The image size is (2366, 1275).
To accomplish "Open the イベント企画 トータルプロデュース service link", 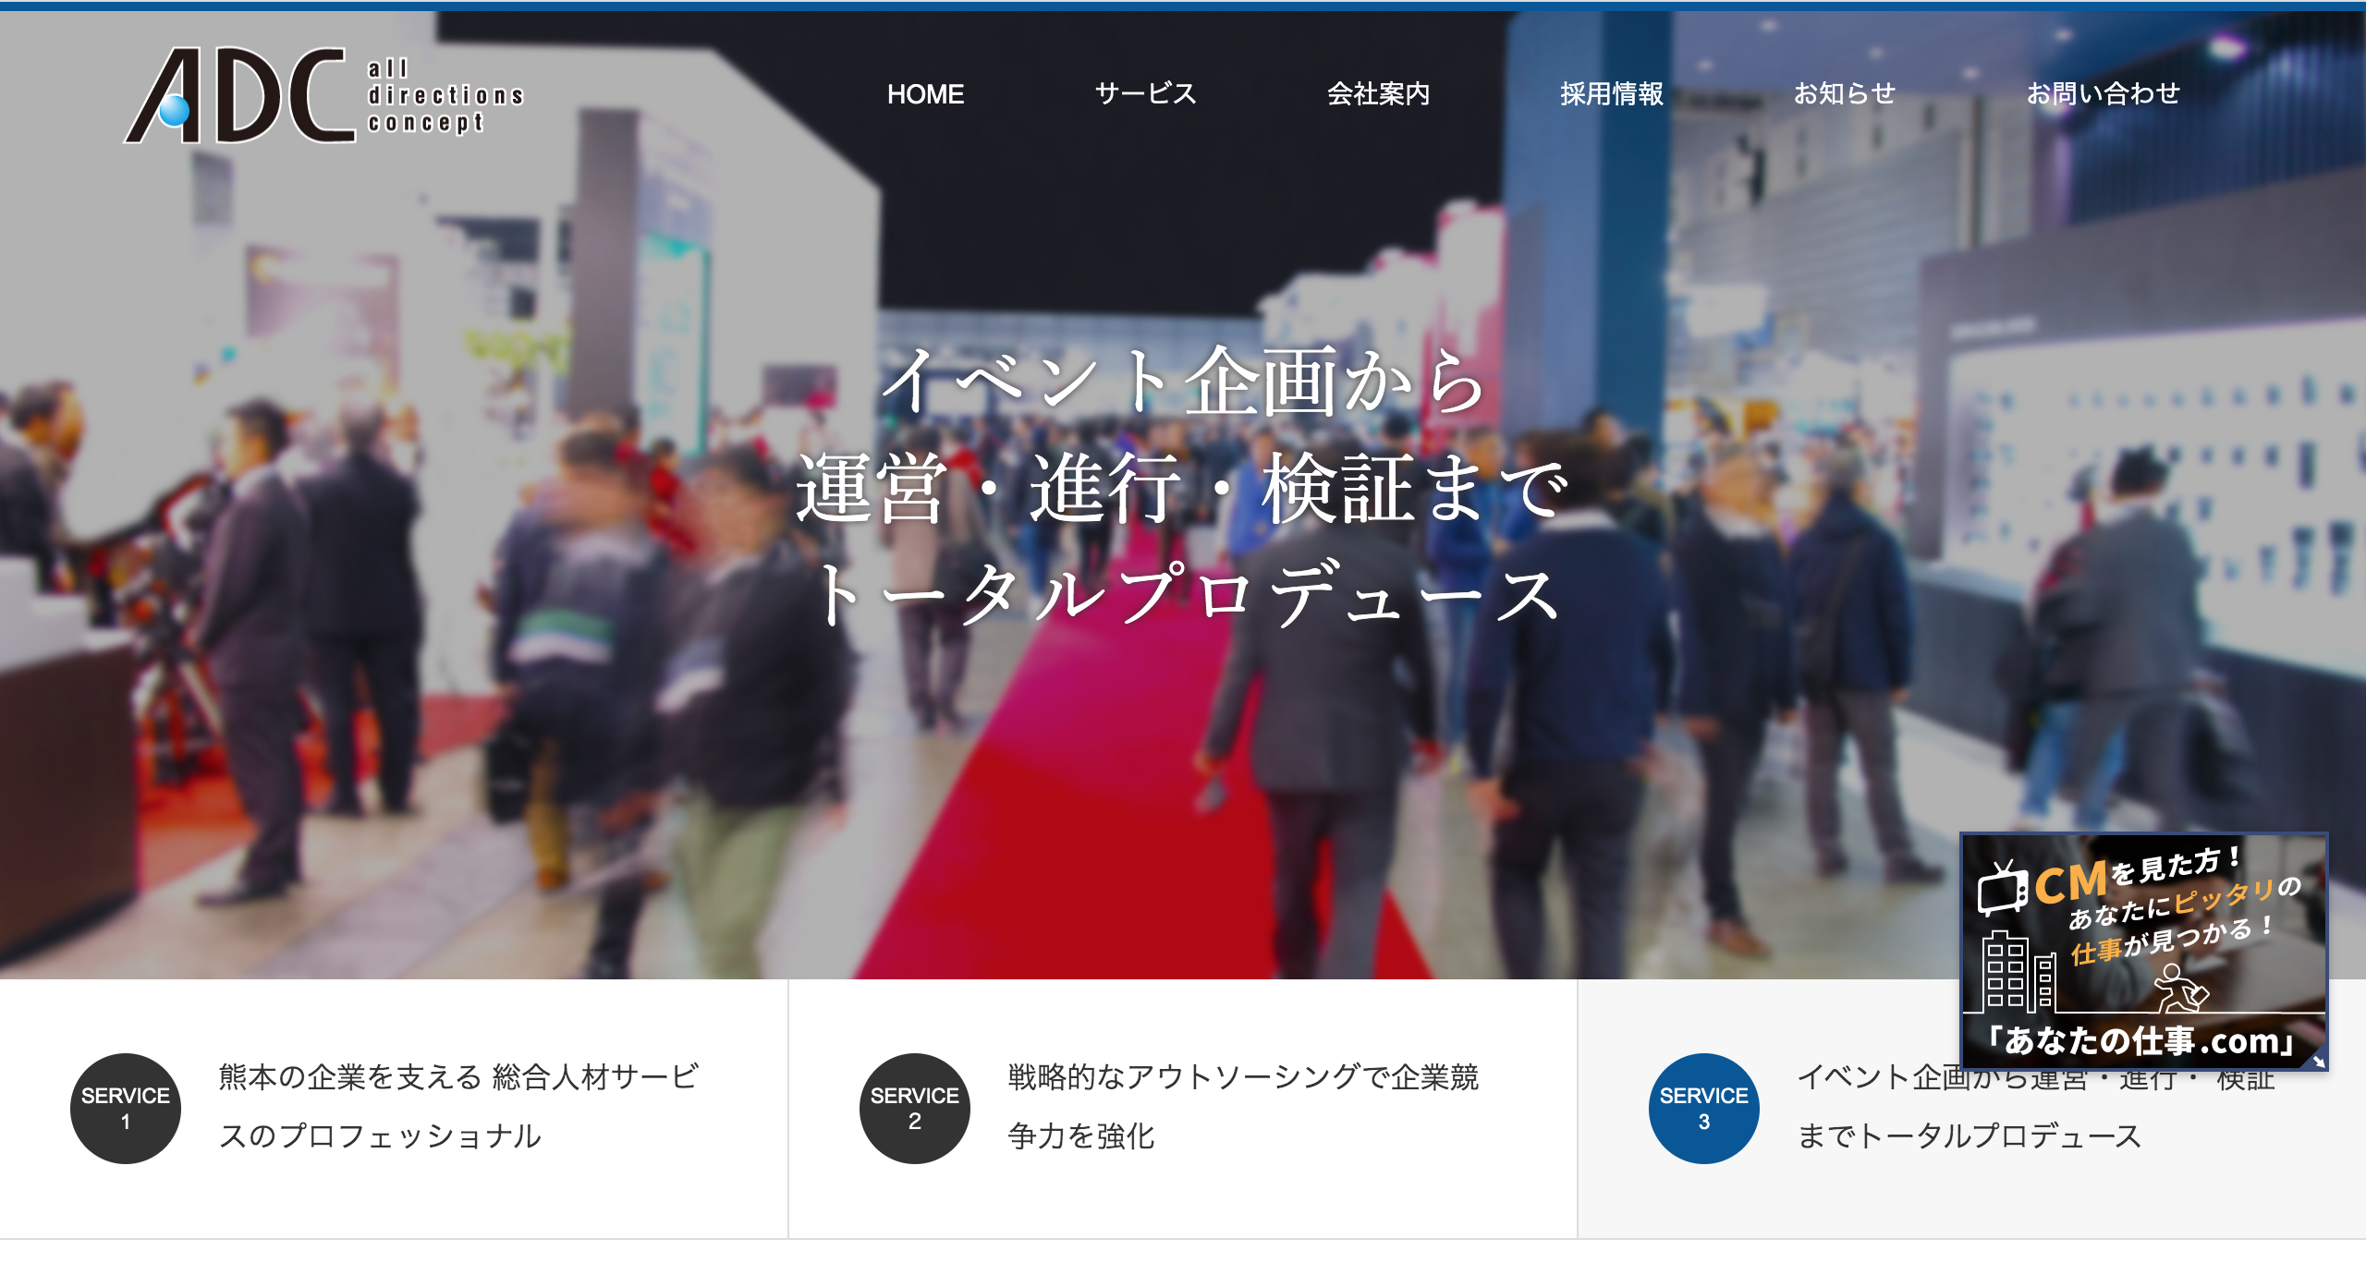I will coord(1969,1135).
